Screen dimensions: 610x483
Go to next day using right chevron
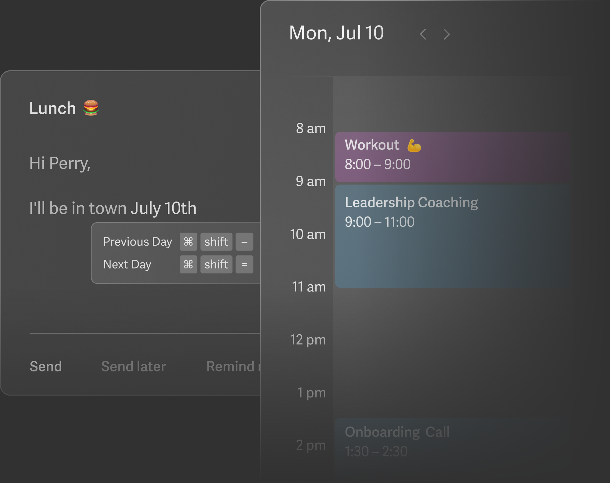[x=447, y=34]
